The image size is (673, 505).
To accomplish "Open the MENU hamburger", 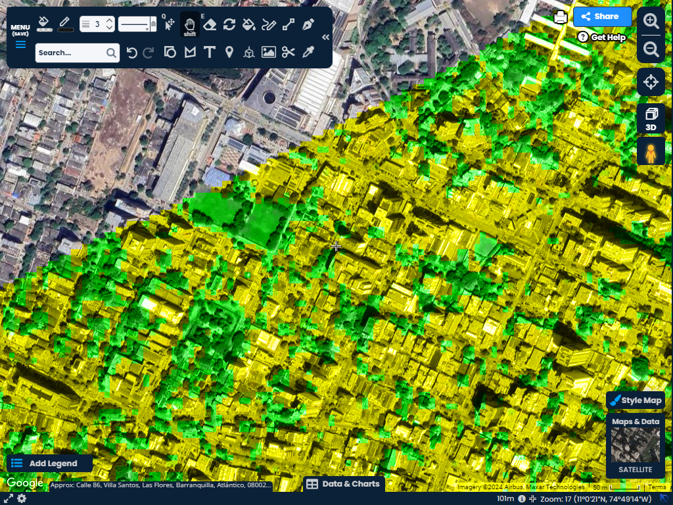I will coord(20,45).
